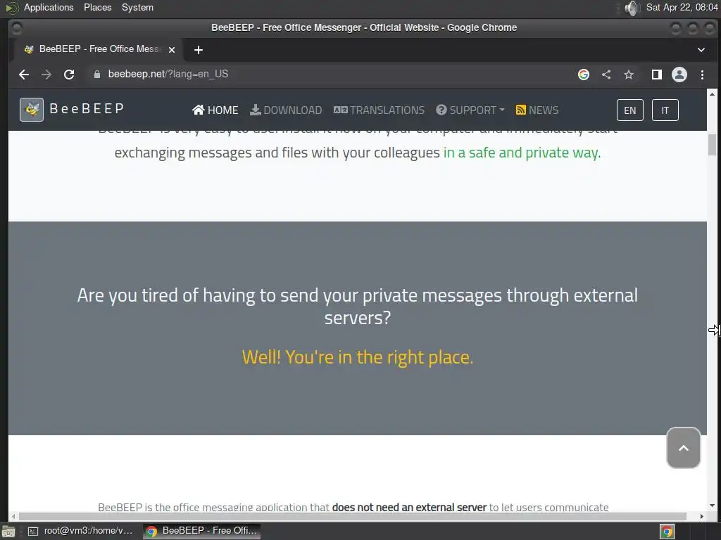Click the scroll-to-top arrow button
721x540 pixels.
pyautogui.click(x=683, y=448)
